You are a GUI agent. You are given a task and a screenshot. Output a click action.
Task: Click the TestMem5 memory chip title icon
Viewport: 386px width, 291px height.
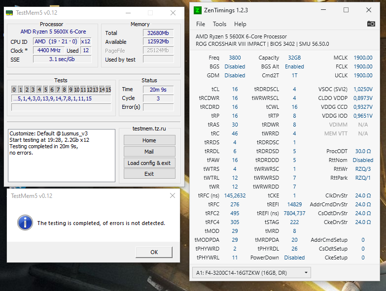9,12
